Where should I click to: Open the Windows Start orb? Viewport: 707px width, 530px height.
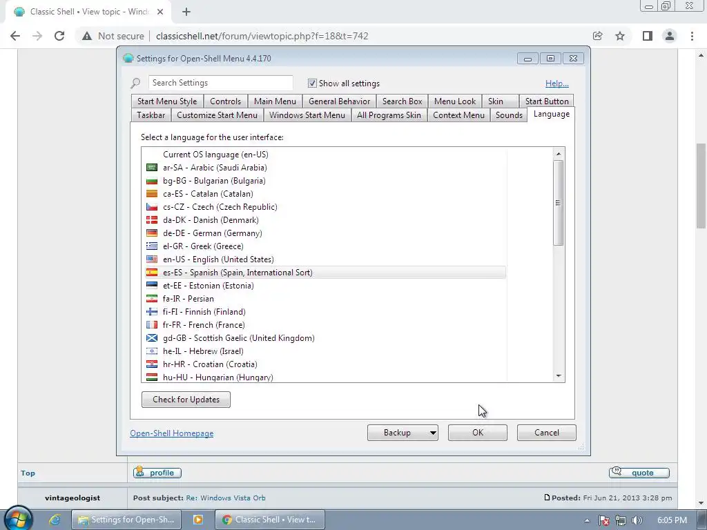19,520
